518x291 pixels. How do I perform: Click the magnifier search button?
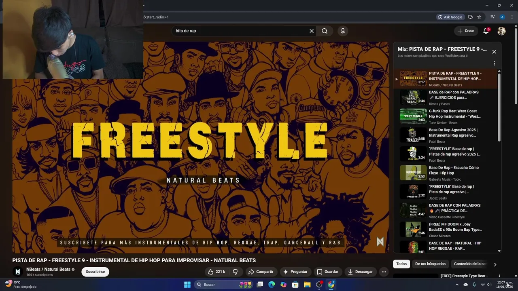pyautogui.click(x=325, y=31)
